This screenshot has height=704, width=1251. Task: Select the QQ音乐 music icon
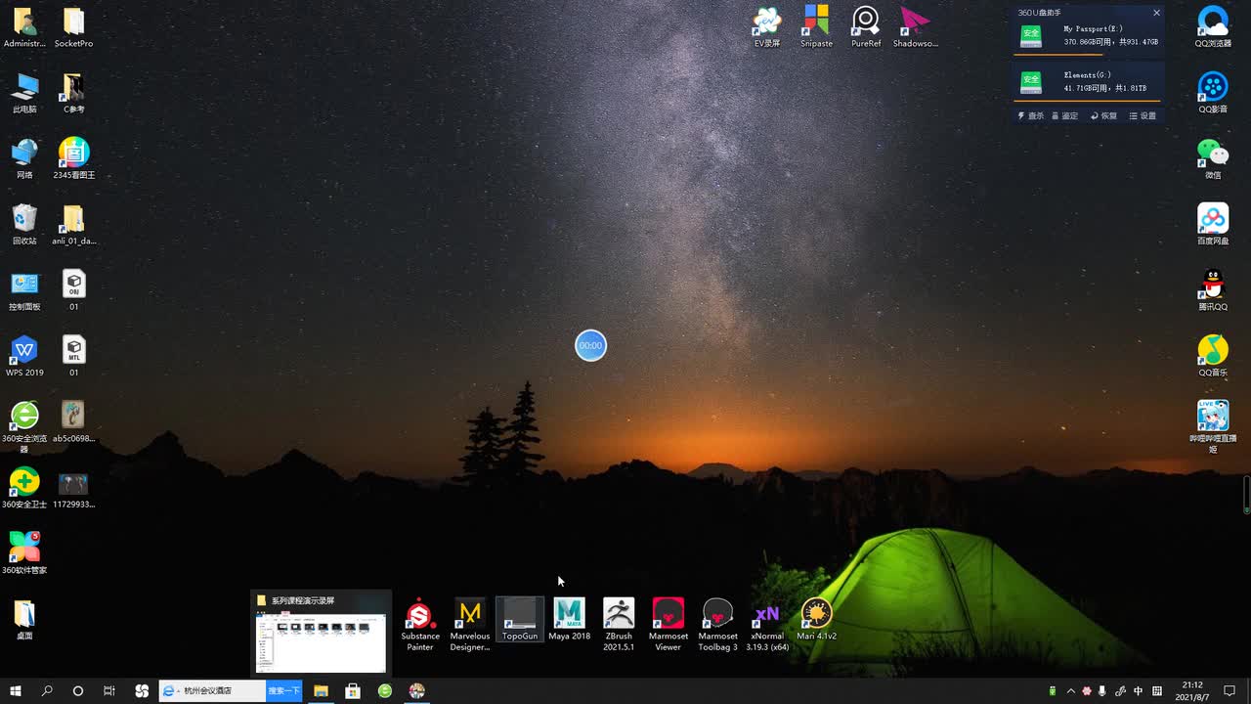[x=1213, y=356]
